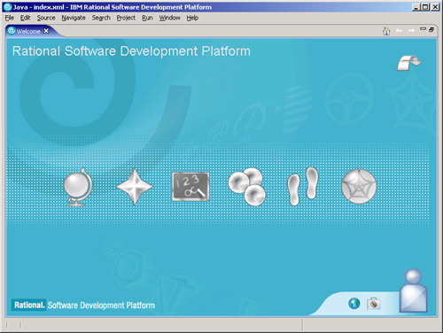443x333 pixels.
Task: Minimize the Welcome view pane
Action: tap(424, 29)
